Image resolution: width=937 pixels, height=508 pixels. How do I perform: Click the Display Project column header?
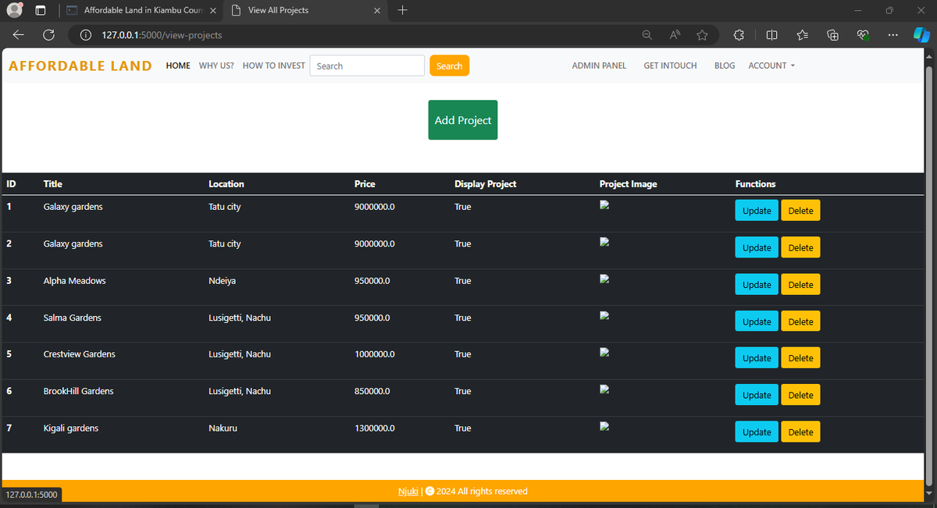485,184
